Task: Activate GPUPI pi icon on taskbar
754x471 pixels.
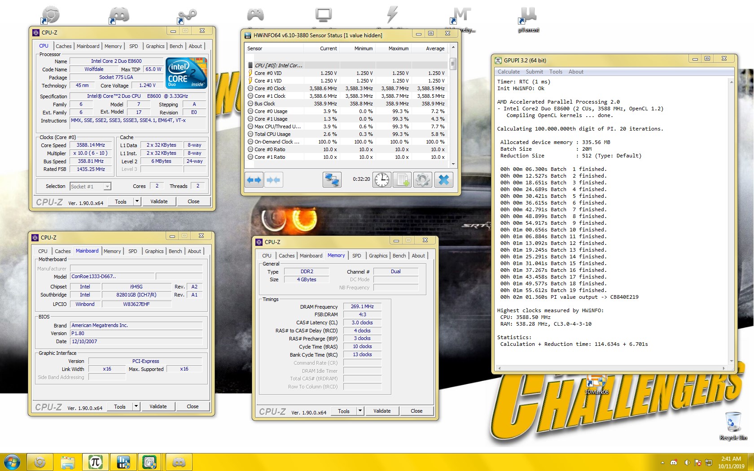Action: click(x=96, y=462)
